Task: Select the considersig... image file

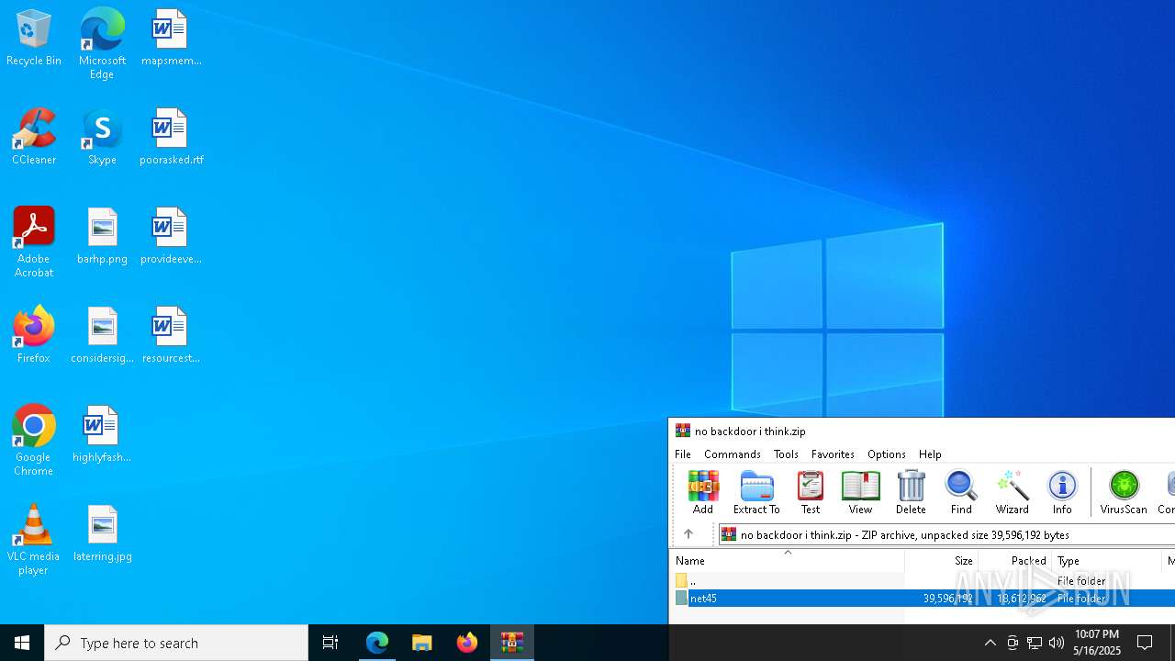Action: coord(102,336)
